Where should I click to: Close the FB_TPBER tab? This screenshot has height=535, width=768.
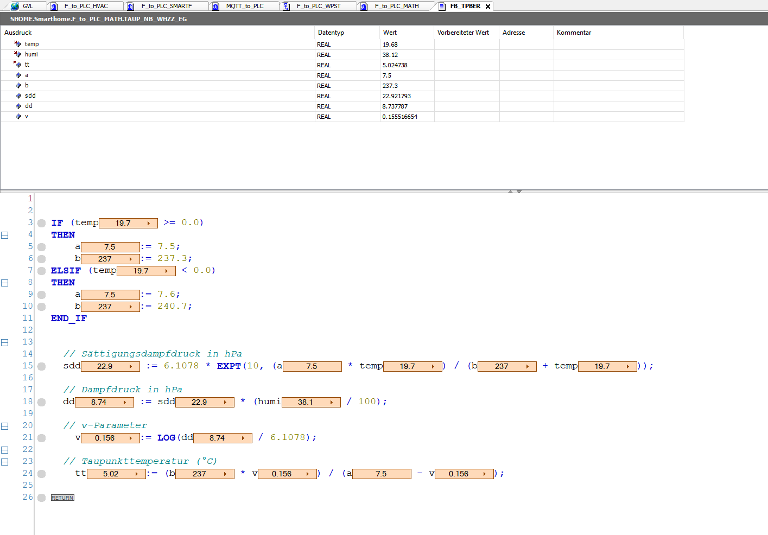pyautogui.click(x=488, y=7)
